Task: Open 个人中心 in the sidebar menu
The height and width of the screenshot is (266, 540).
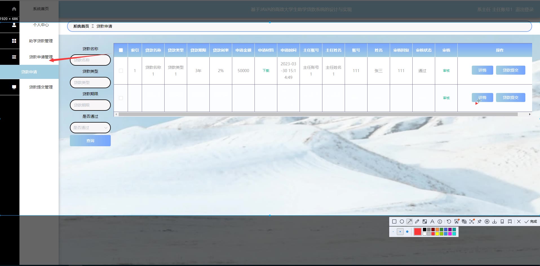Action: 41,25
